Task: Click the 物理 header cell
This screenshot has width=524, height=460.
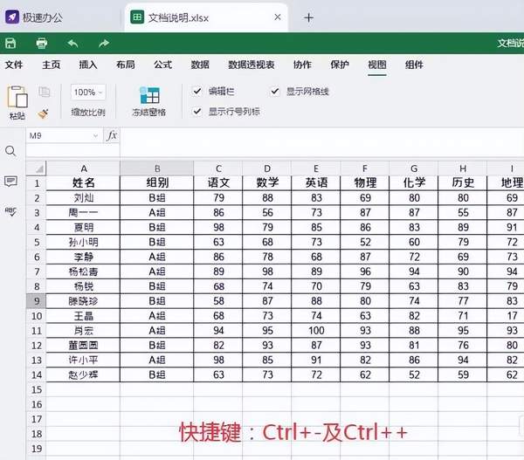Action: pyautogui.click(x=365, y=182)
